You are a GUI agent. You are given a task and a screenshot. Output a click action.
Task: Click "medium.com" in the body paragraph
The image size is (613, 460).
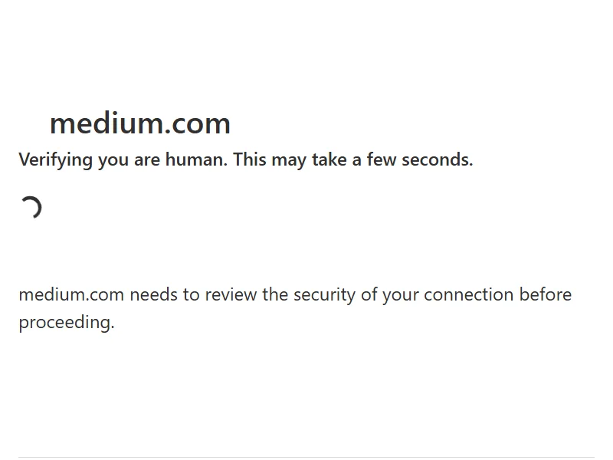71,295
